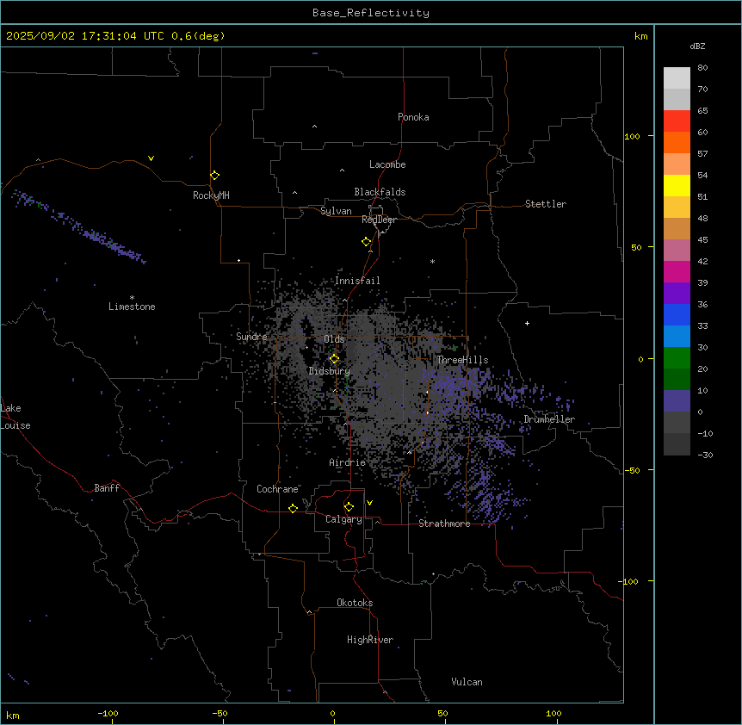Image resolution: width=742 pixels, height=725 pixels.
Task: Pick the violet-blue 0-10 dBZ legend color
Action: coord(677,401)
